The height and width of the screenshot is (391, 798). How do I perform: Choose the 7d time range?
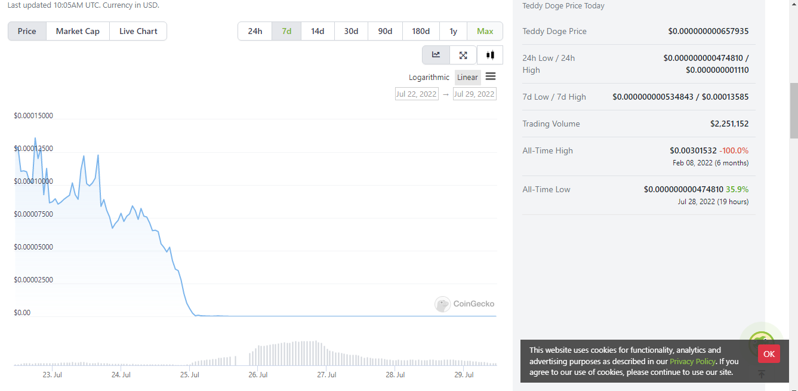coord(286,31)
